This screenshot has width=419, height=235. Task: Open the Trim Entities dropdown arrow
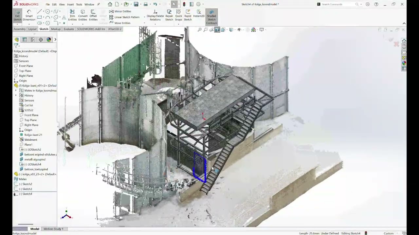72,23
